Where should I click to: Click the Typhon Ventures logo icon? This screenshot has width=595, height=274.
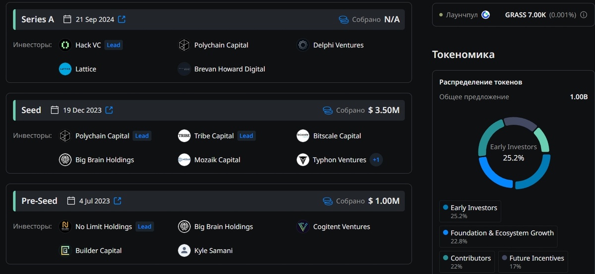pos(303,160)
